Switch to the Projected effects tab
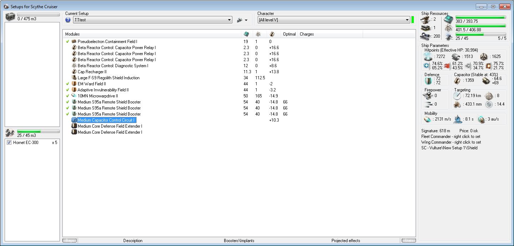Screen dimensions: 514x246 (x=346, y=241)
